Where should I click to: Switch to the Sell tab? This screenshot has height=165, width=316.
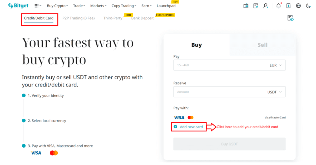[x=262, y=45]
